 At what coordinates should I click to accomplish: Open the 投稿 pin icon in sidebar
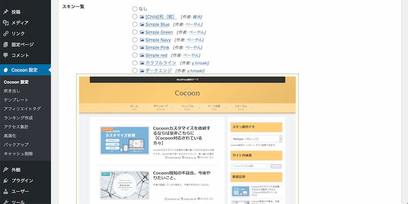[x=6, y=12]
